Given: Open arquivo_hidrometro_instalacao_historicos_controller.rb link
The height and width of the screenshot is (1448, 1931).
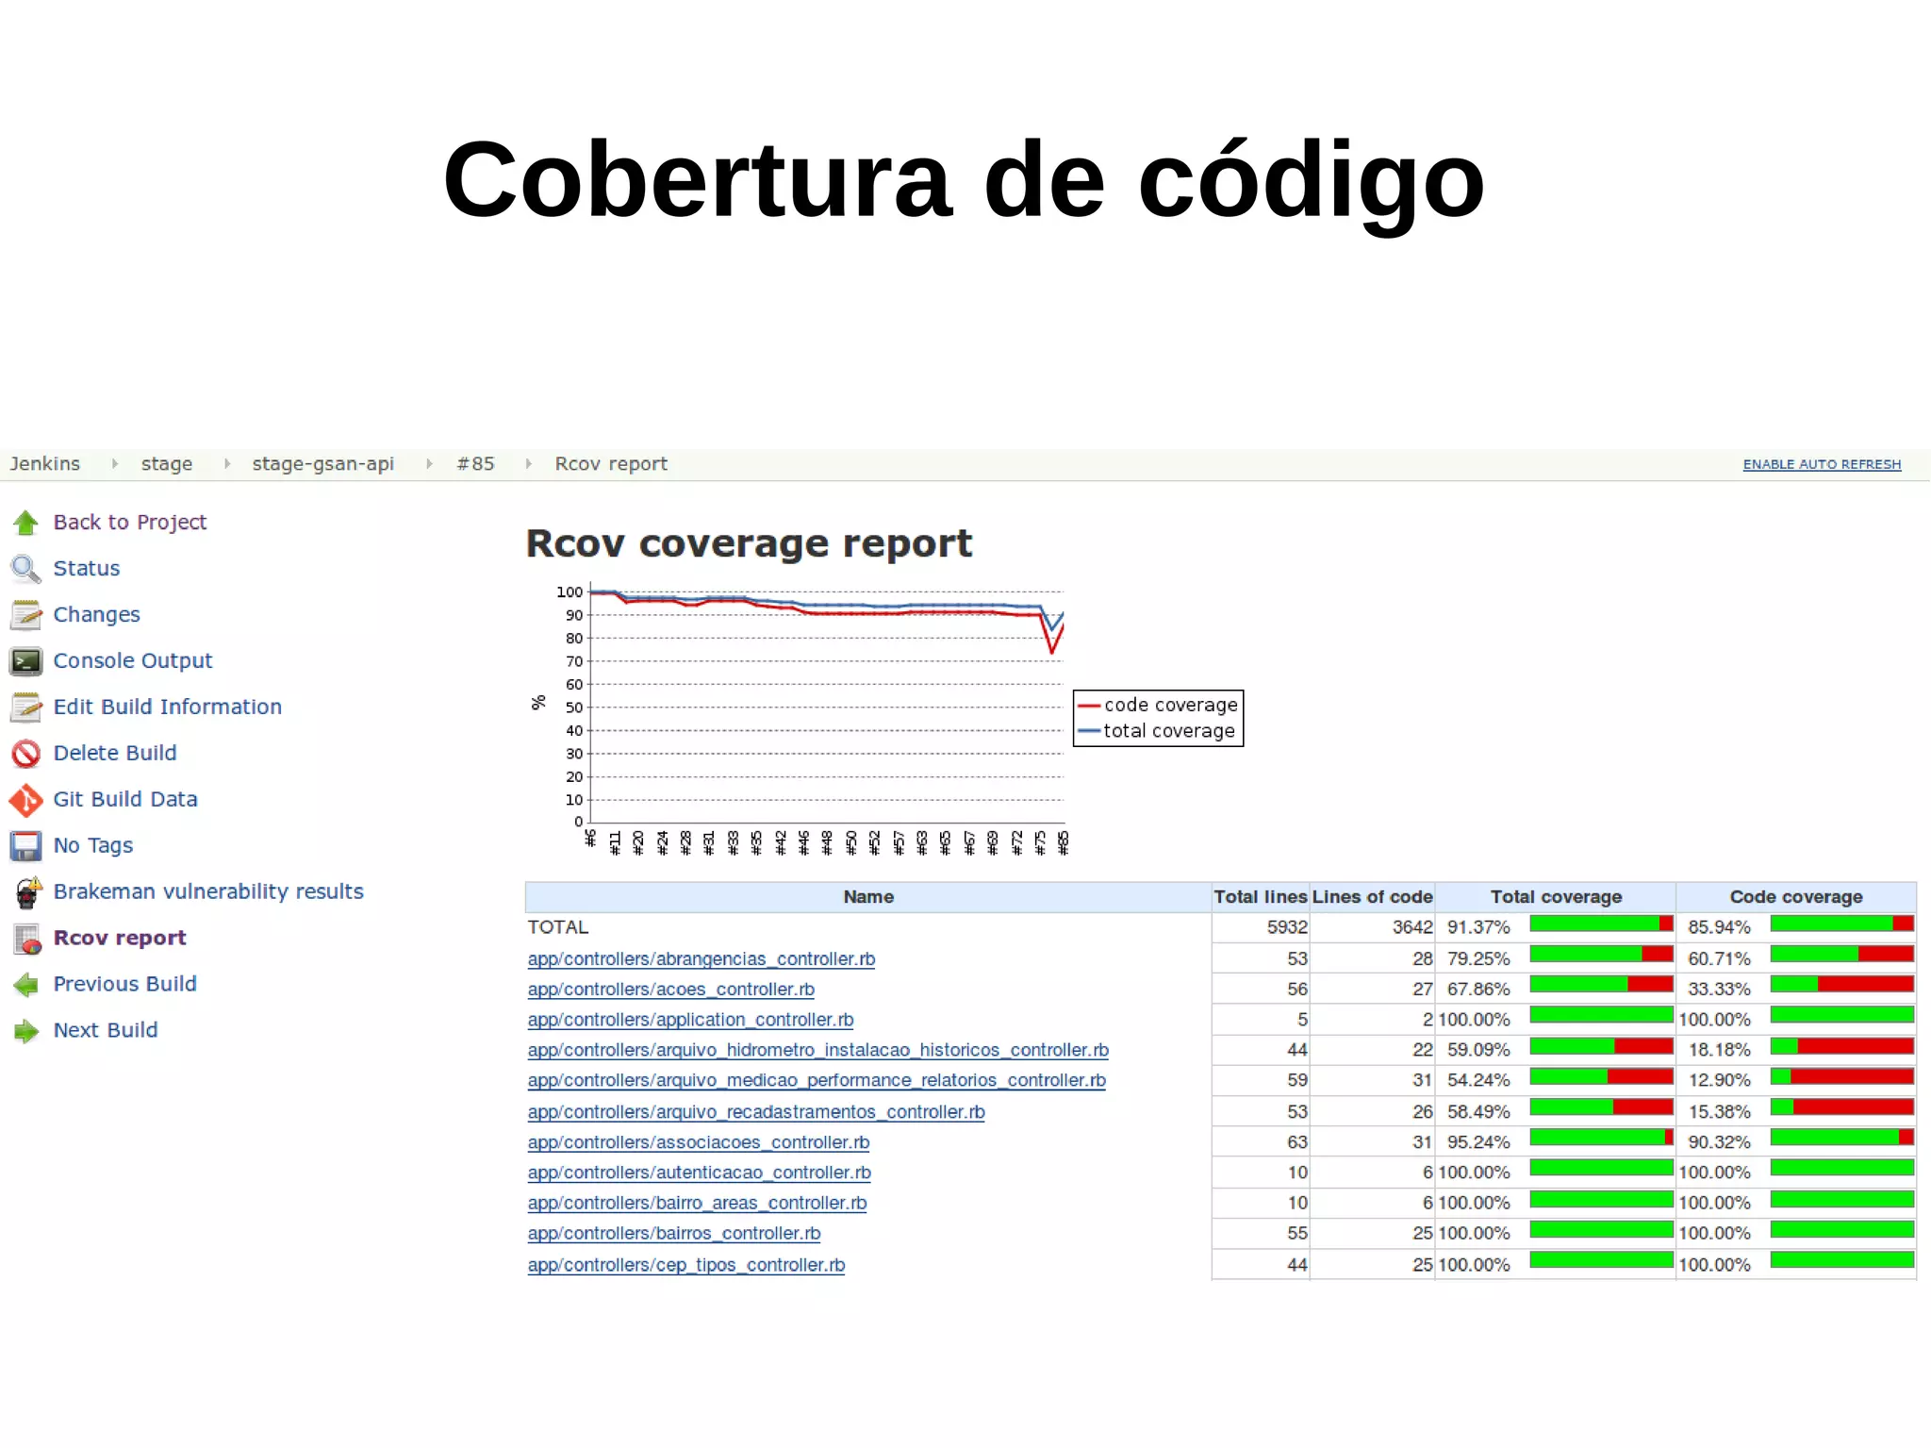Looking at the screenshot, I should [818, 1050].
